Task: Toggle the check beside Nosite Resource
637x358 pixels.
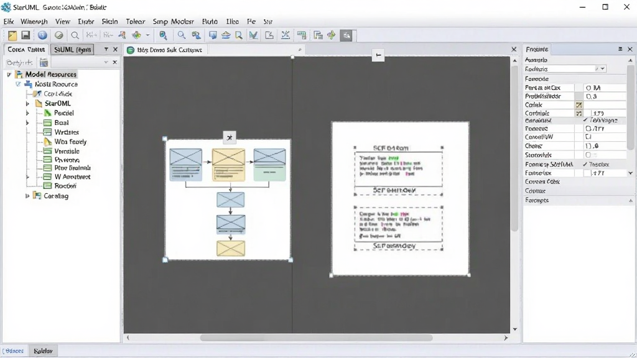Action: (18, 84)
